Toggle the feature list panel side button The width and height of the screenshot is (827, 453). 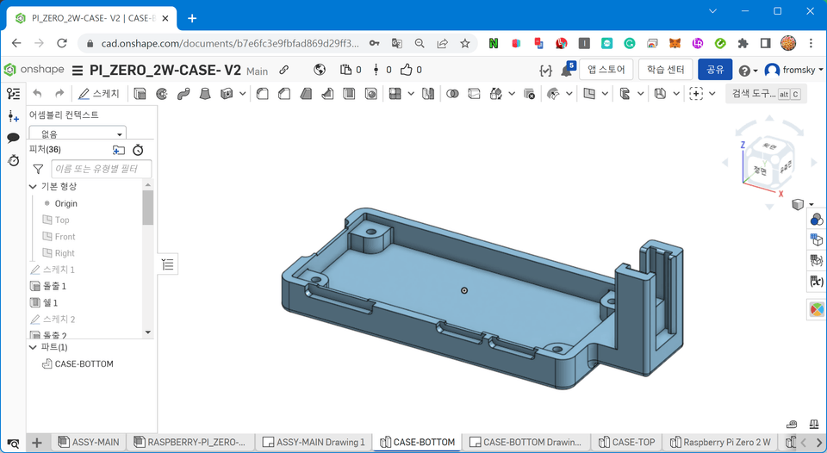point(168,264)
